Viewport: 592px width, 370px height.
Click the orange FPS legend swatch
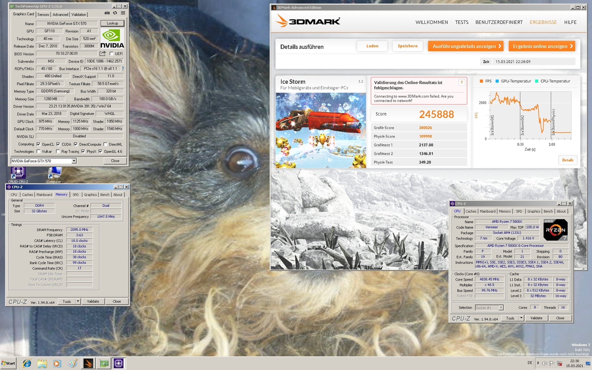[481, 81]
